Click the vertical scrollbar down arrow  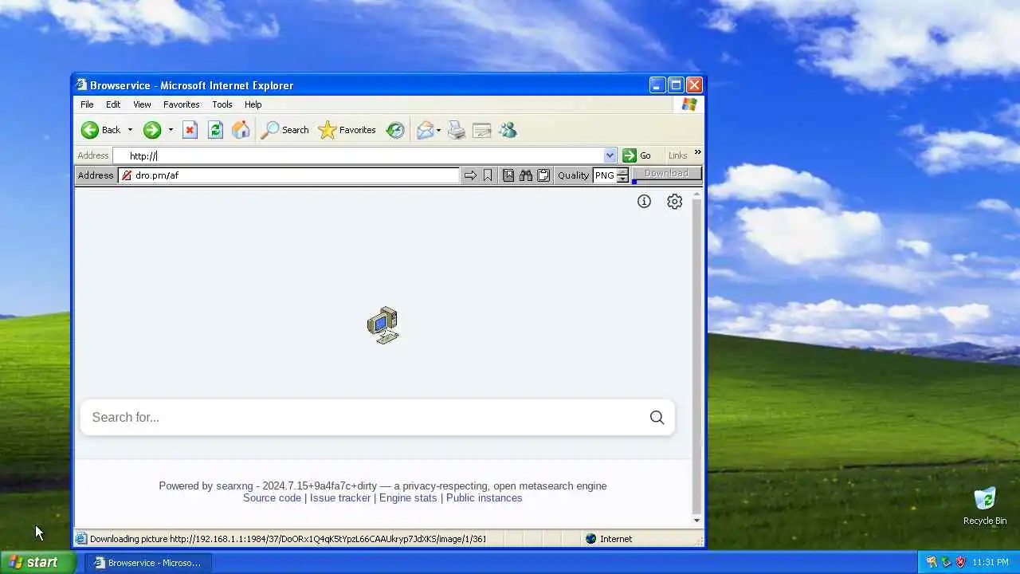coord(696,521)
